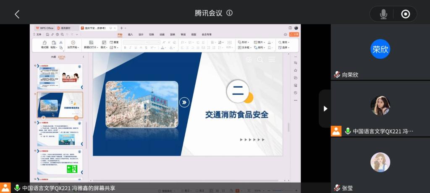
Task: Switch to the 大纲 outline view
Action: click(x=53, y=57)
